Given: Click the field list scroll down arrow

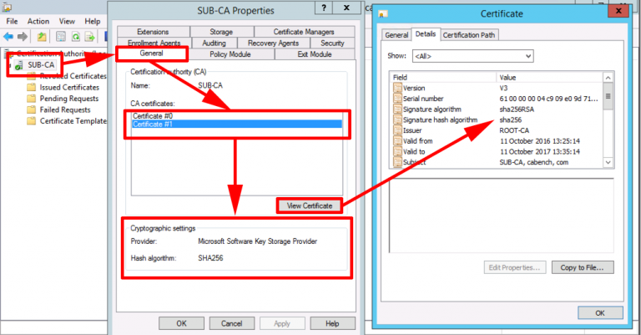Looking at the screenshot, I should [x=608, y=162].
